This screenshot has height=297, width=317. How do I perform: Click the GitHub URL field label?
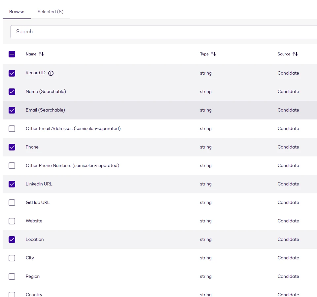coord(38,202)
